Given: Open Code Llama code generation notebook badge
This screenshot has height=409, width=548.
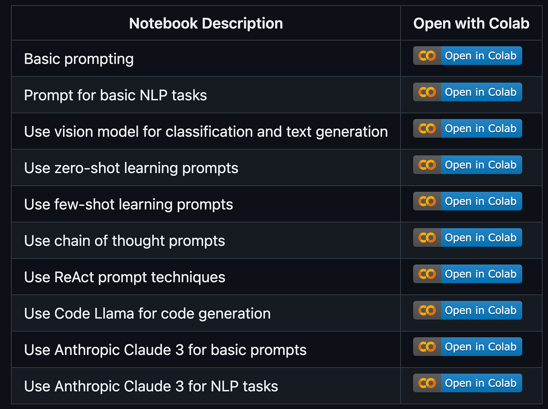Looking at the screenshot, I should pyautogui.click(x=467, y=310).
